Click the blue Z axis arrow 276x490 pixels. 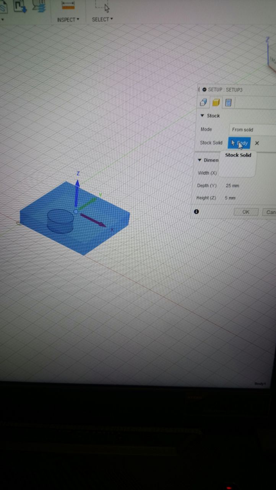coord(77,192)
